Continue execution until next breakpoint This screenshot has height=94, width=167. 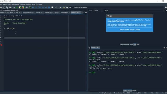46,8
